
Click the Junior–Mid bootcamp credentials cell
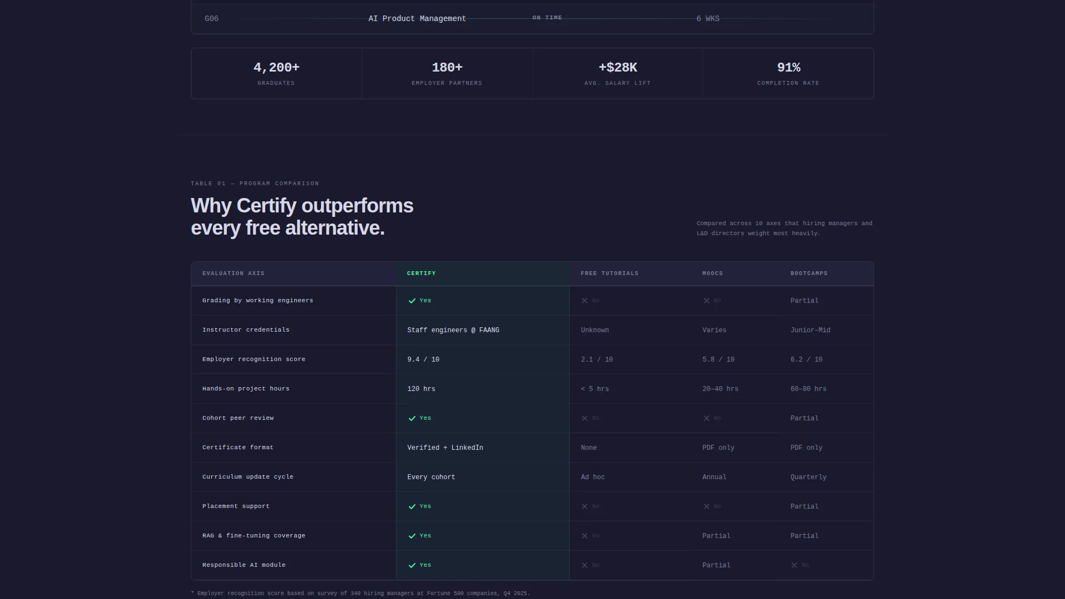coord(810,330)
